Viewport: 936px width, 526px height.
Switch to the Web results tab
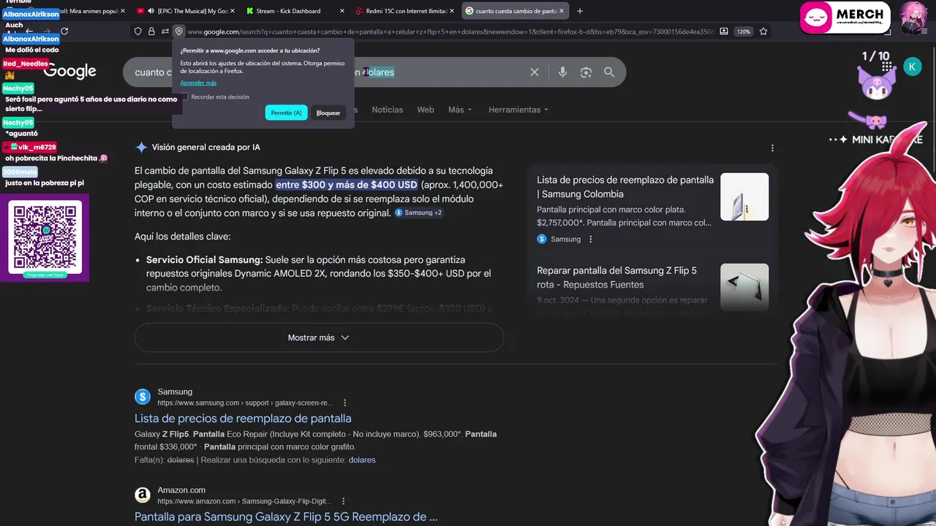click(426, 110)
